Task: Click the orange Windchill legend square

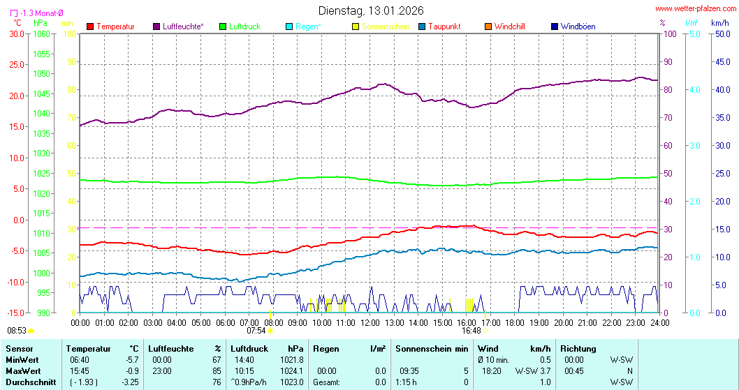Action: click(488, 27)
